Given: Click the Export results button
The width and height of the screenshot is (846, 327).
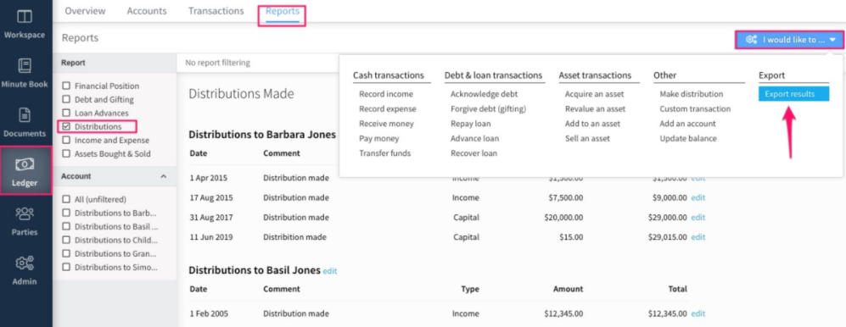Looking at the screenshot, I should (x=793, y=94).
